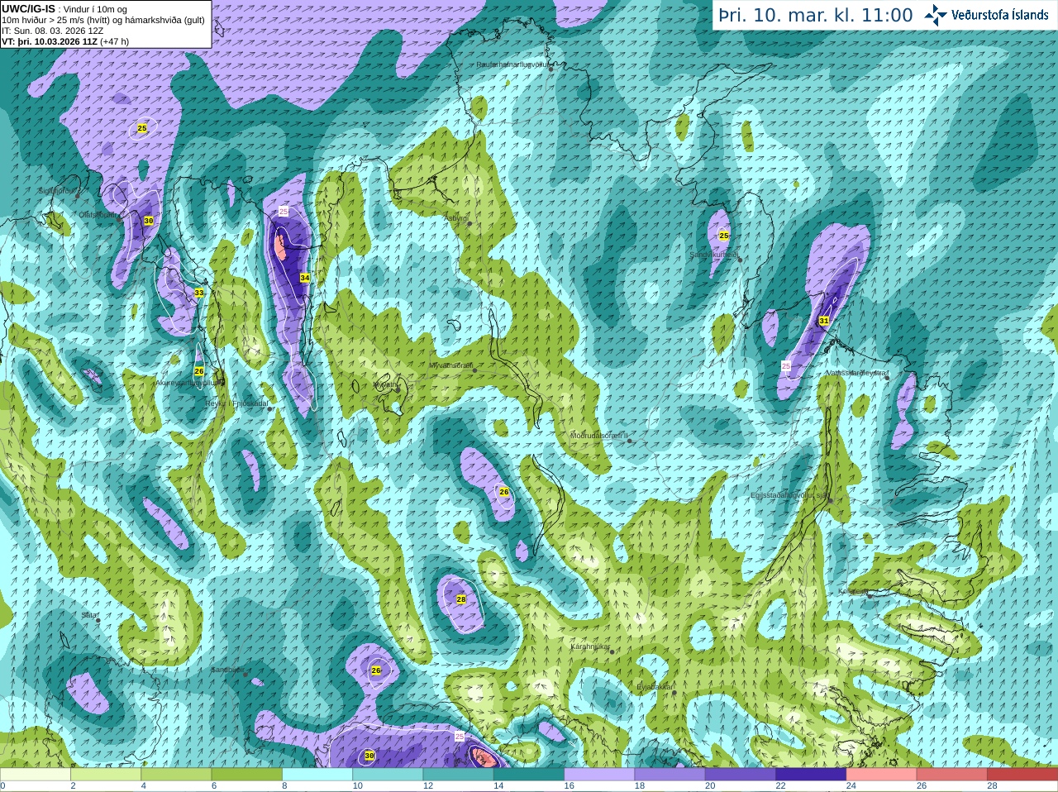Pick the 8–10 m/s light cyan legend swatch
1058x792 pixels.
[x=317, y=775]
